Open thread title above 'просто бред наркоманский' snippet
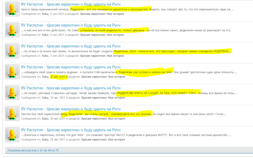The height and width of the screenshot is (158, 253). click(x=71, y=5)
